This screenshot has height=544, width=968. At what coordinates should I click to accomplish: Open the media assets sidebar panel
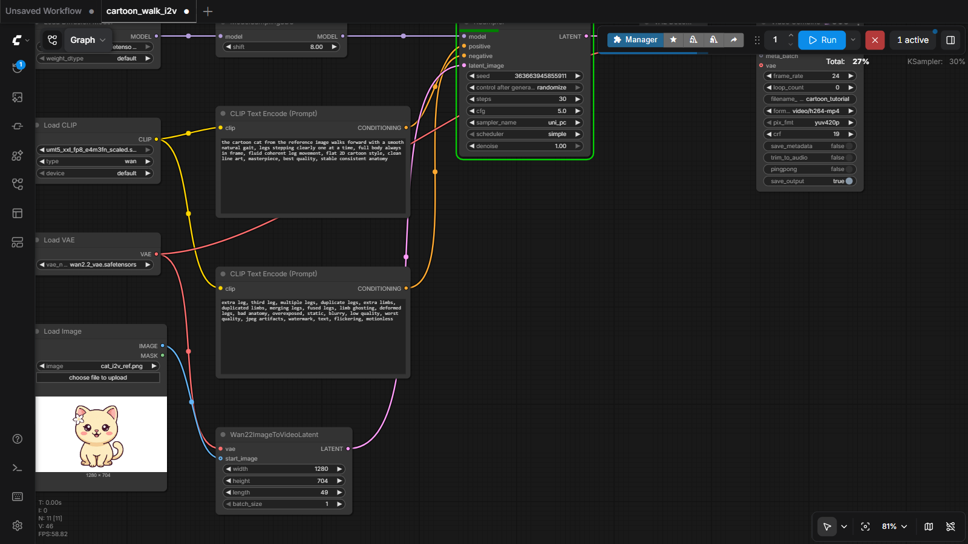(18, 97)
